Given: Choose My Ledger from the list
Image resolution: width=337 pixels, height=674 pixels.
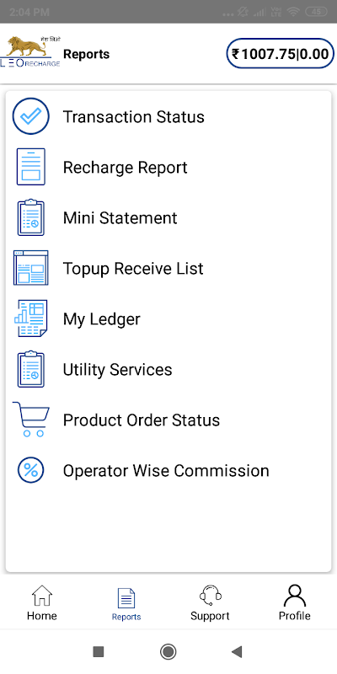Looking at the screenshot, I should click(x=101, y=319).
